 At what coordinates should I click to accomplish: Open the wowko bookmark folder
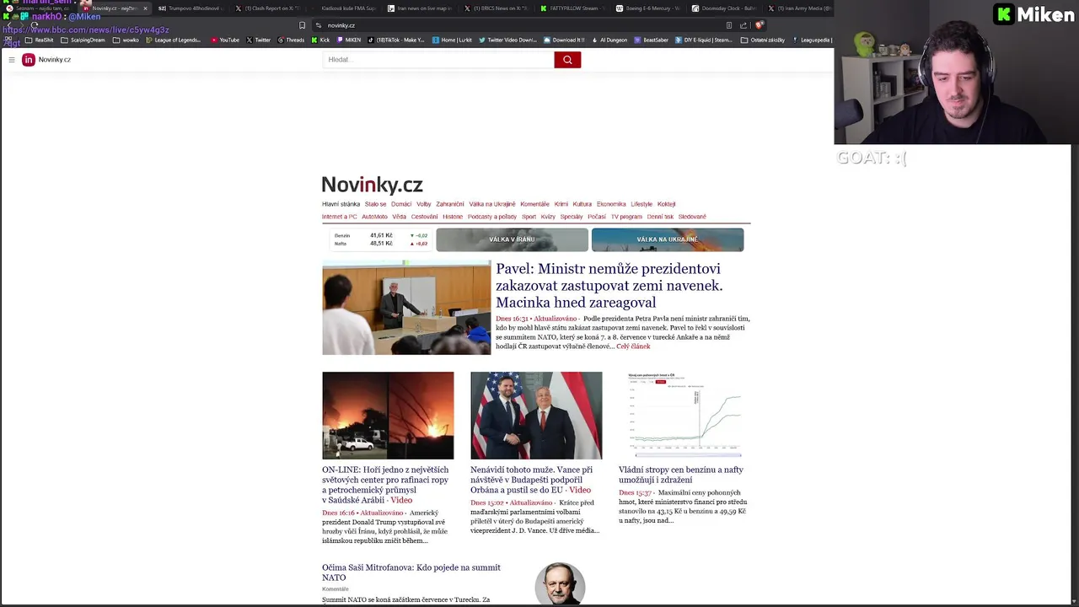(x=126, y=40)
